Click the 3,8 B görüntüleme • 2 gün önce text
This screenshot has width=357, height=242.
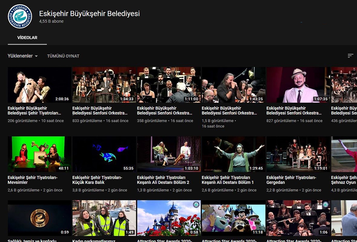tap(100, 190)
